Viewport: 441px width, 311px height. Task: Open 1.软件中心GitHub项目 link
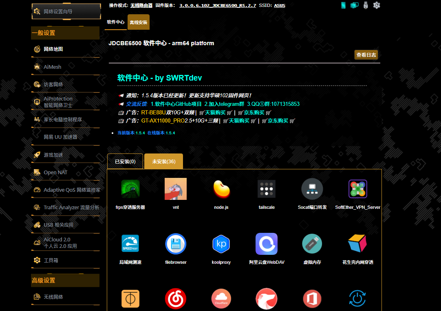point(176,104)
